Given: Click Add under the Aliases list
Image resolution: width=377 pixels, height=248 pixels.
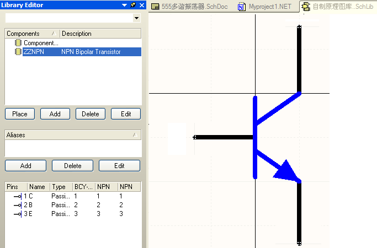Looking at the screenshot, I should pos(26,166).
